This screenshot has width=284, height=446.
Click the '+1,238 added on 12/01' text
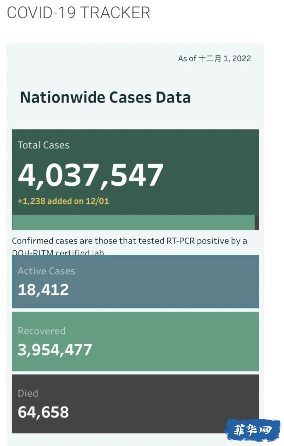click(x=63, y=201)
